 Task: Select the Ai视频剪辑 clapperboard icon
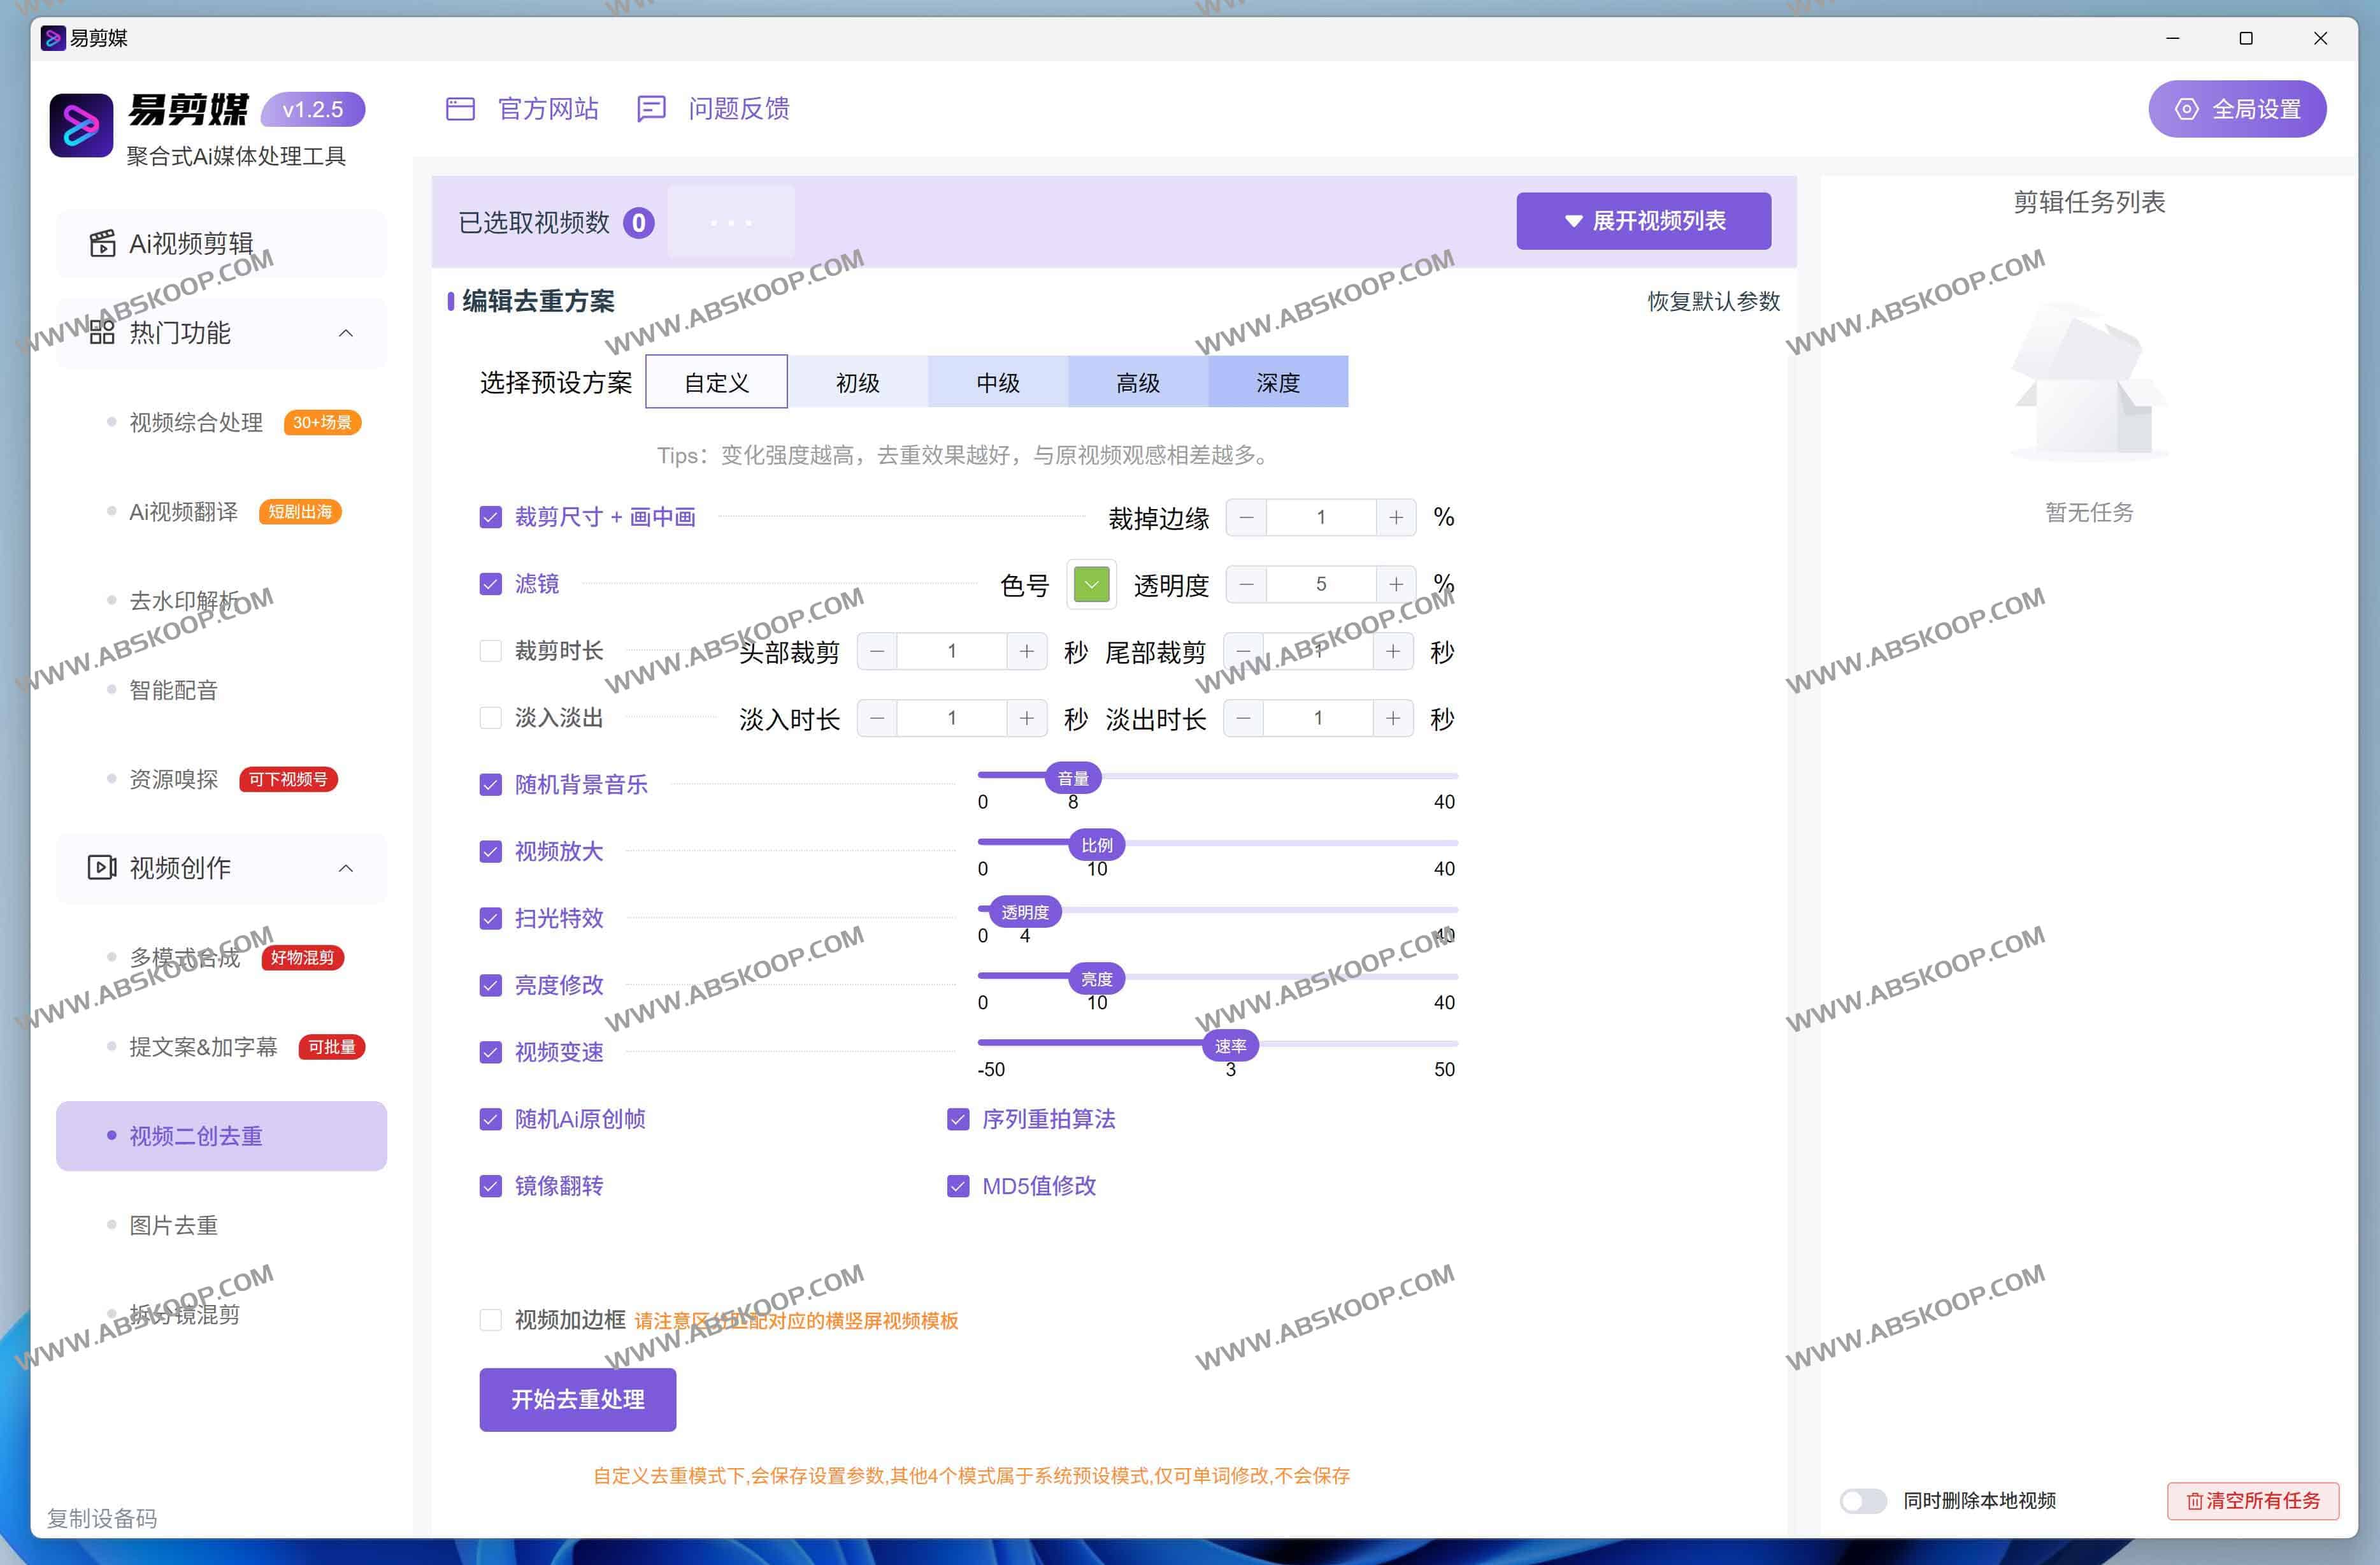coord(101,243)
